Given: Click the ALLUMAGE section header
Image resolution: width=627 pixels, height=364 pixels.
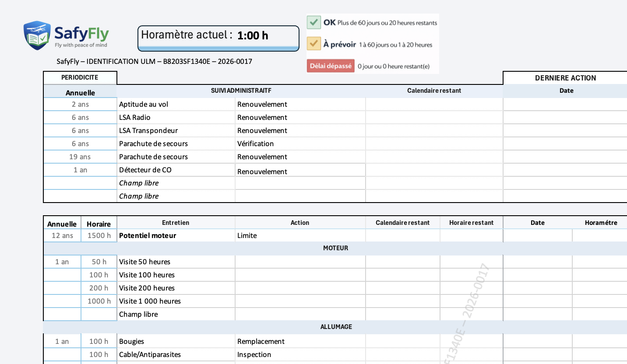Looking at the screenshot, I should [x=335, y=327].
